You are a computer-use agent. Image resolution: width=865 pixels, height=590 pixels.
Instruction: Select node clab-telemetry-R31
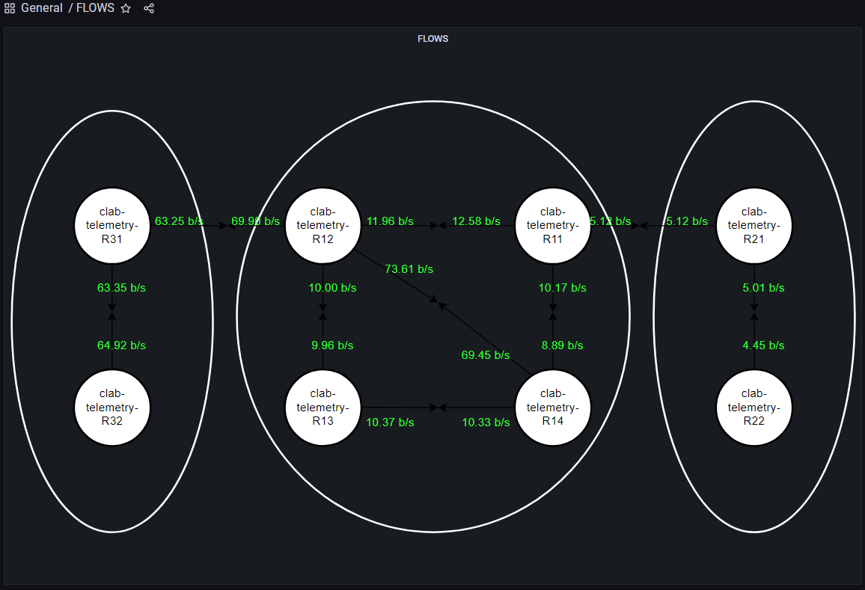[x=111, y=225]
